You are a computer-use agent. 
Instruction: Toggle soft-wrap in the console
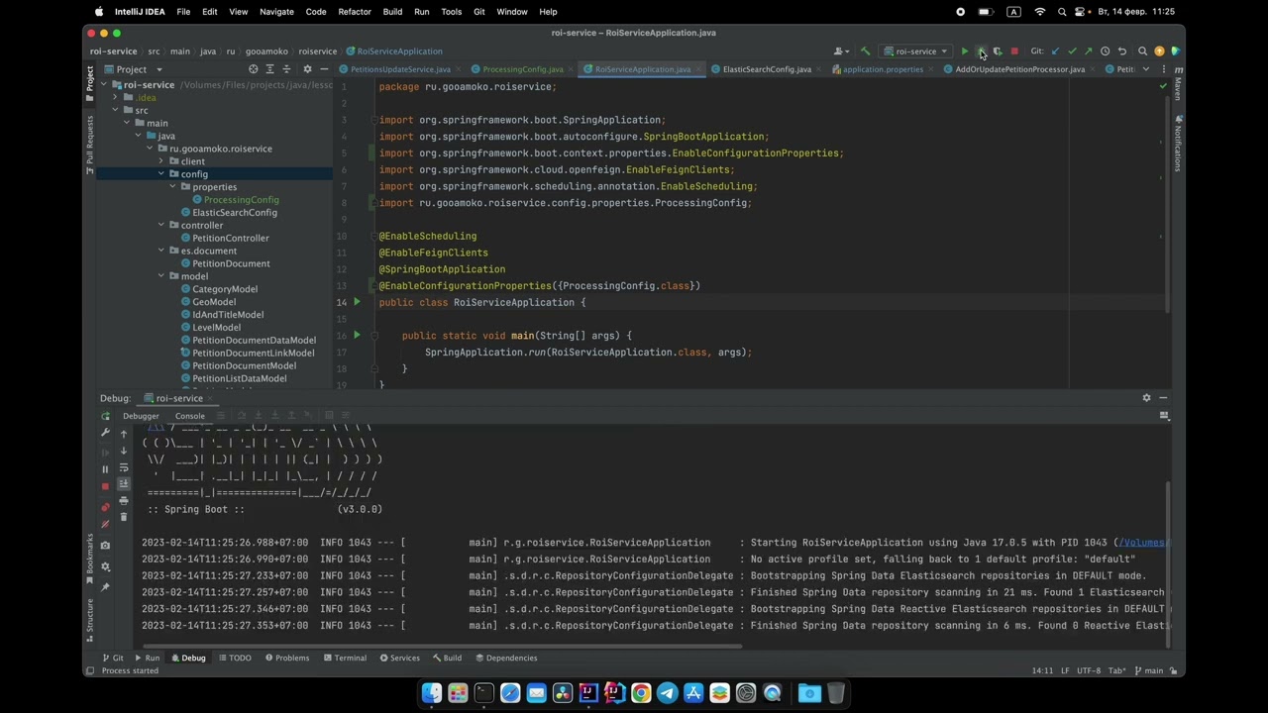[124, 467]
